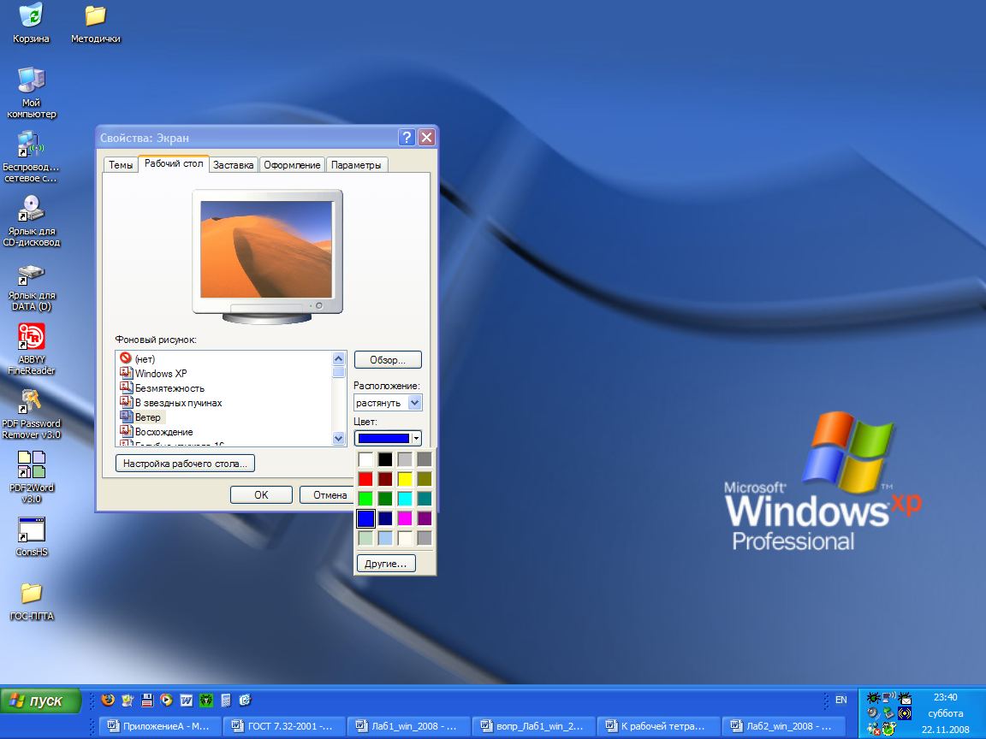
Task: Open the Расположение dropdown showing растянуть
Action: coord(388,403)
